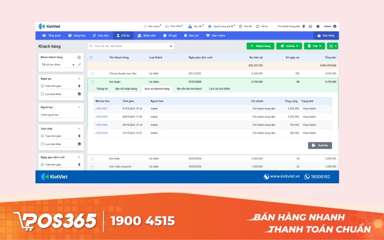Switch to the Địa chỉ nhận hàng tab

[x=126, y=89]
